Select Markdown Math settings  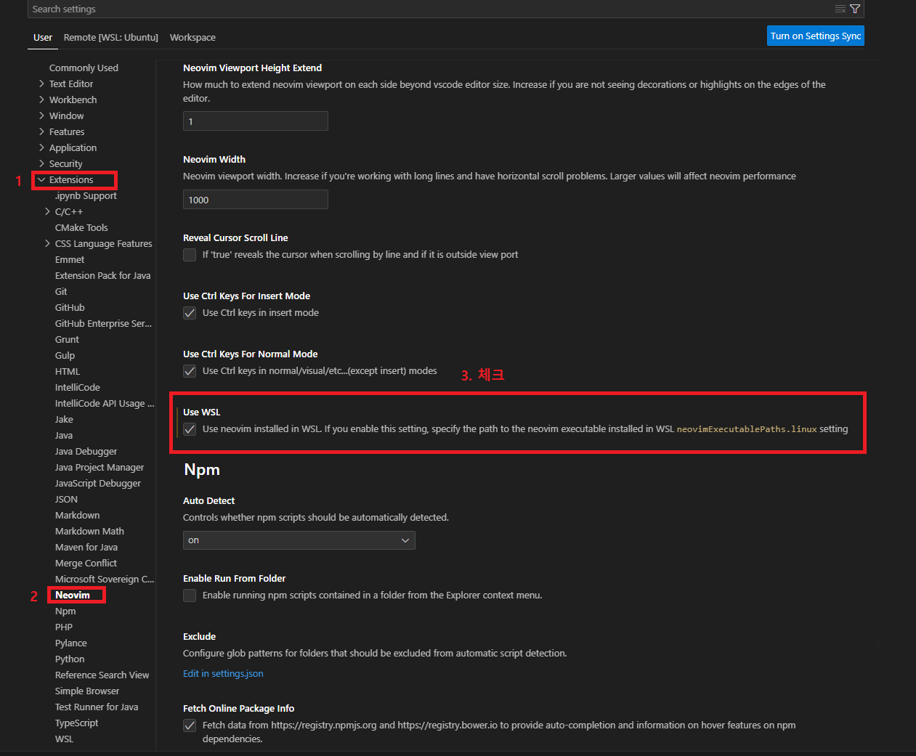(89, 531)
